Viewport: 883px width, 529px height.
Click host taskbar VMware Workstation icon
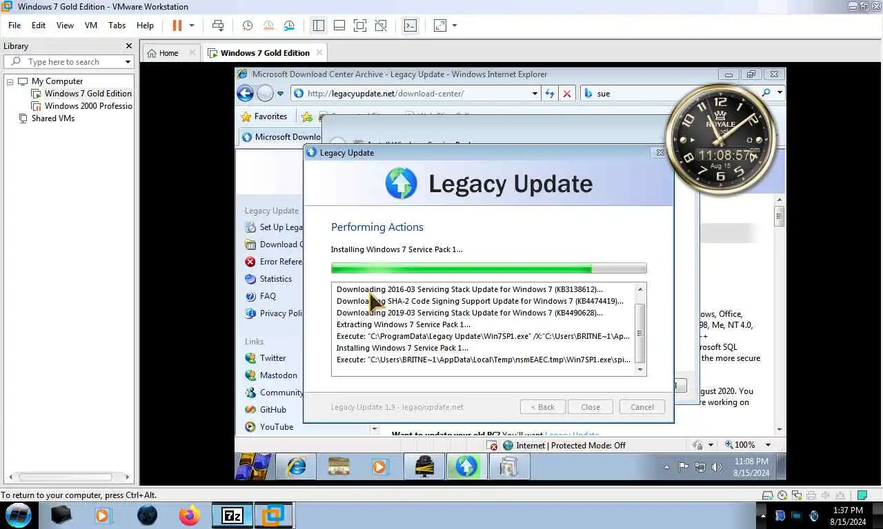pos(274,515)
